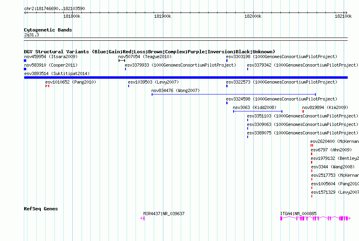The height and width of the screenshot is (241, 359).
Task: Open esv3389075 variant label
Action: 303,133
